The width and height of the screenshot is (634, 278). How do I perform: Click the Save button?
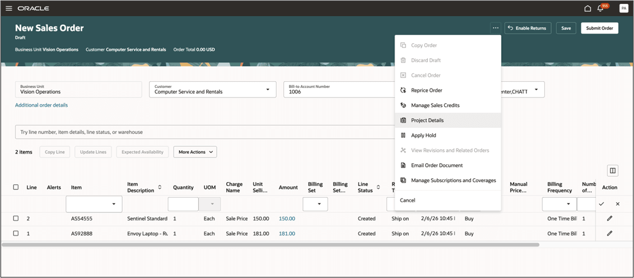tap(566, 28)
